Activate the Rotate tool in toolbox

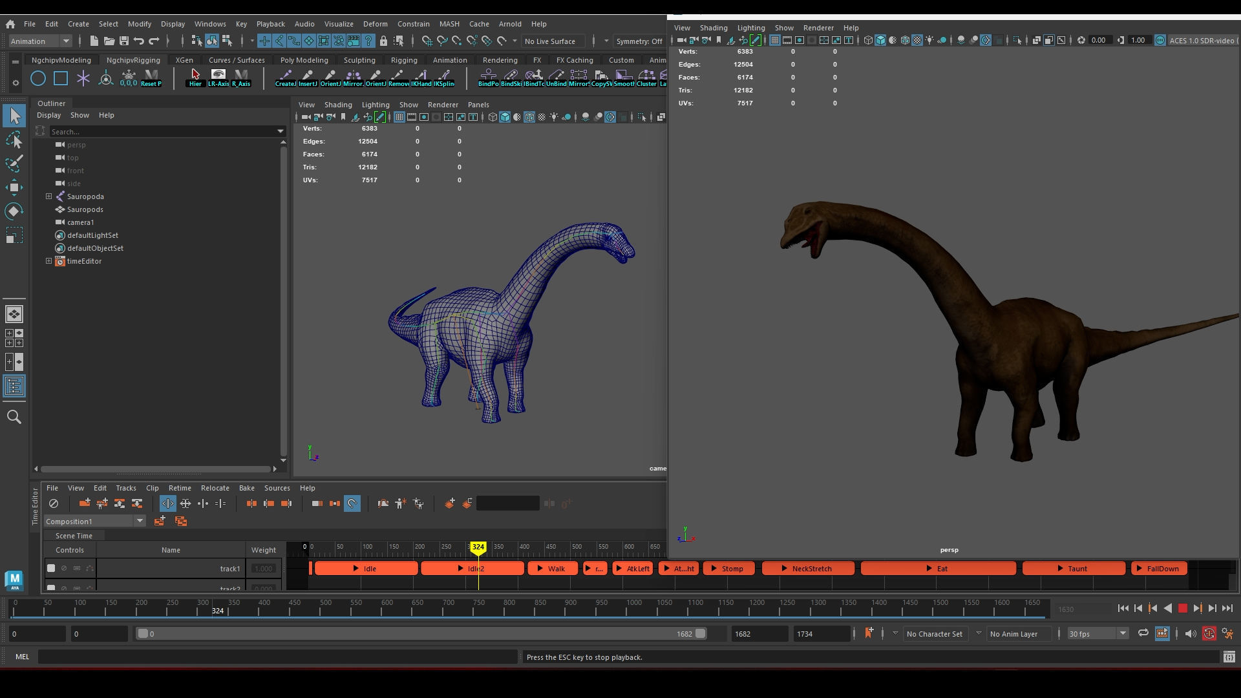(x=14, y=211)
